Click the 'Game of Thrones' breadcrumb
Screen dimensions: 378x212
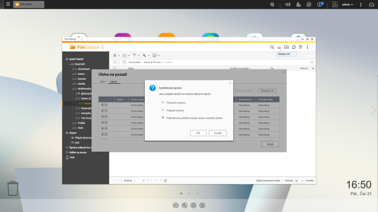click(152, 62)
